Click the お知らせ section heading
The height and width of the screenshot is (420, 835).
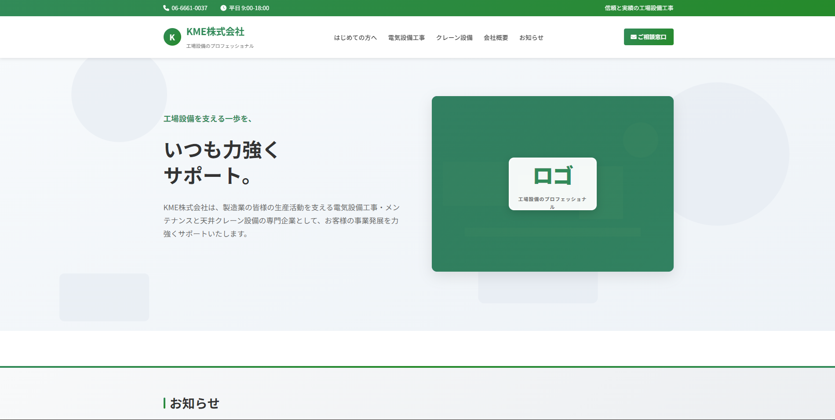pyautogui.click(x=194, y=403)
